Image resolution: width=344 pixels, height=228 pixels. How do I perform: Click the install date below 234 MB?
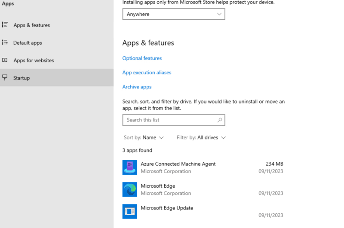(271, 171)
